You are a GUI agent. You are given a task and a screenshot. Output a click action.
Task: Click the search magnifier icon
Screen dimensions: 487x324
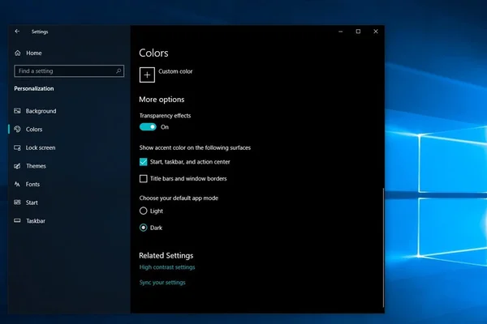tap(119, 71)
